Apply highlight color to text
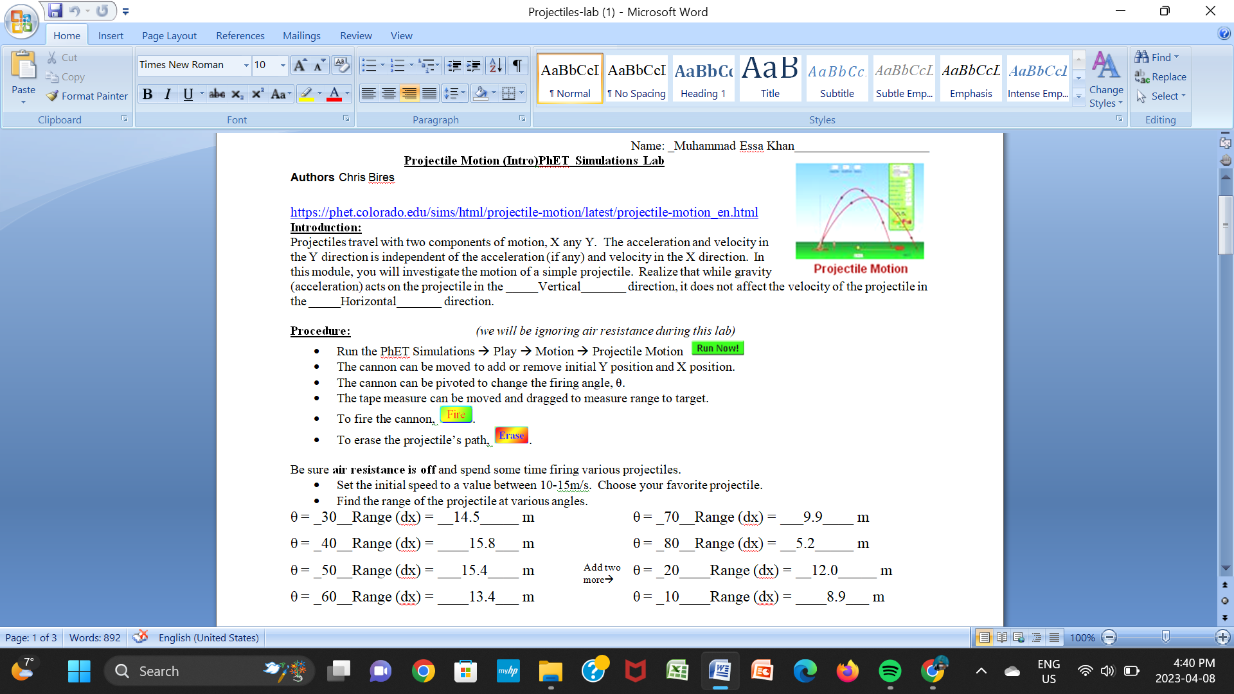The image size is (1234, 694). coord(307,94)
